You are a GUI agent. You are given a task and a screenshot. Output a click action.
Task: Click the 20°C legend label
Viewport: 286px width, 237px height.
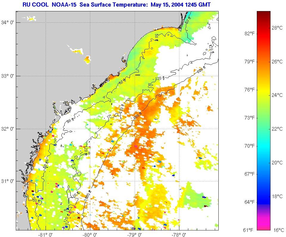(x=277, y=163)
